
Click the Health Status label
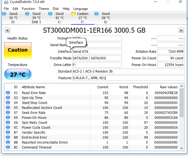[x=18, y=38]
